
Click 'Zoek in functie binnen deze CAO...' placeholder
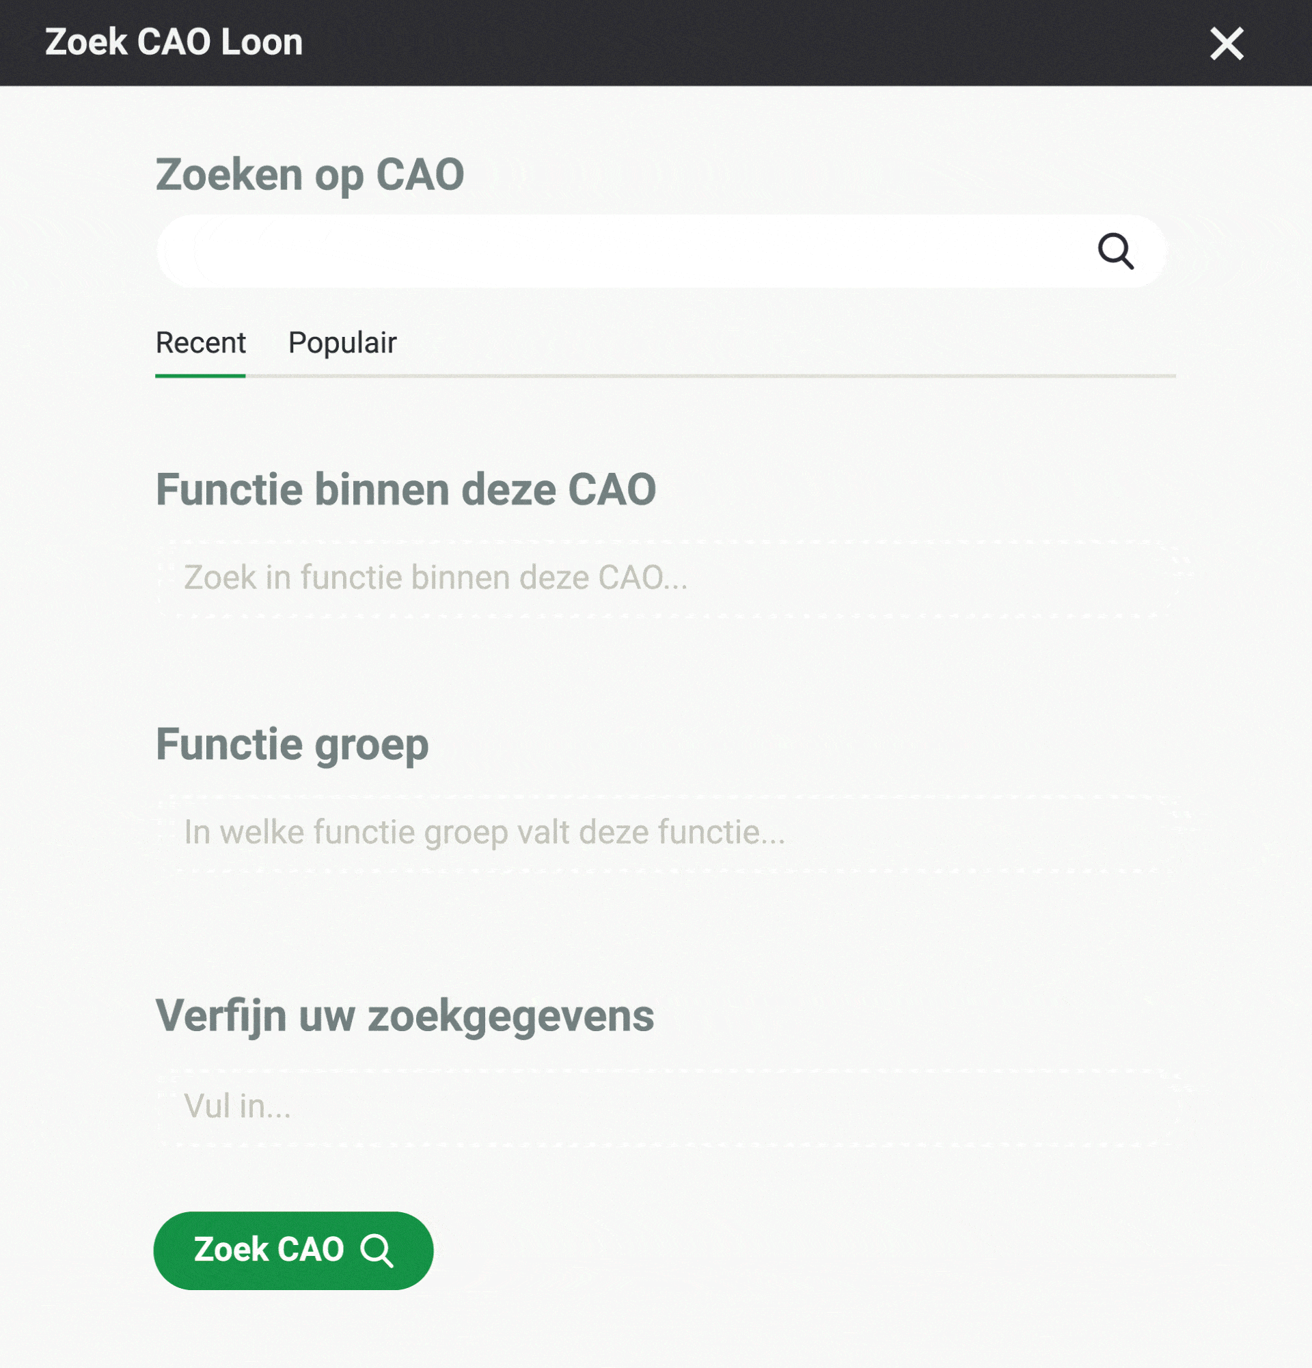[435, 578]
